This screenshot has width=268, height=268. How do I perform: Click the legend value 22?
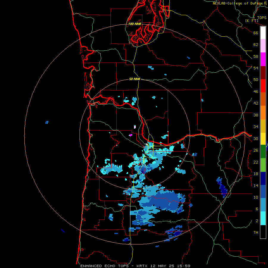pos(256,162)
